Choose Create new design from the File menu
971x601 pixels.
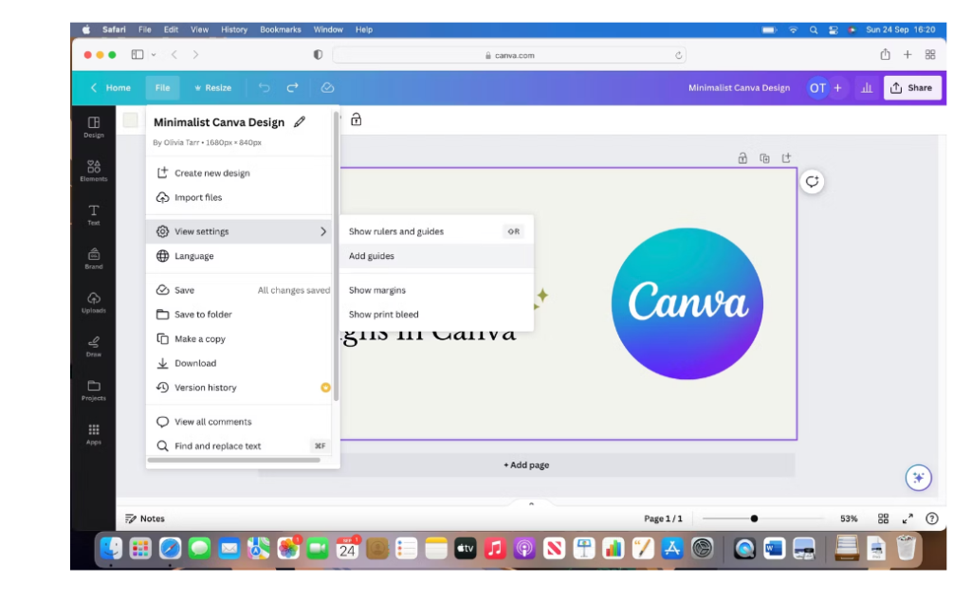pyautogui.click(x=239, y=173)
